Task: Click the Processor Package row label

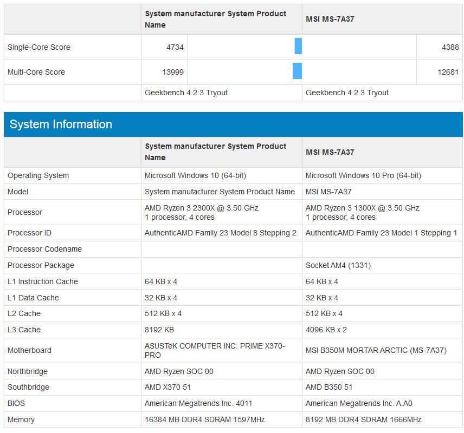Action: coord(41,265)
